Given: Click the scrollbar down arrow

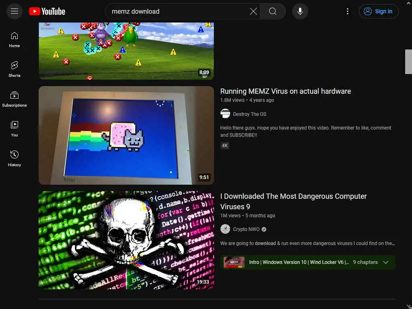Looking at the screenshot, I should tap(409, 306).
